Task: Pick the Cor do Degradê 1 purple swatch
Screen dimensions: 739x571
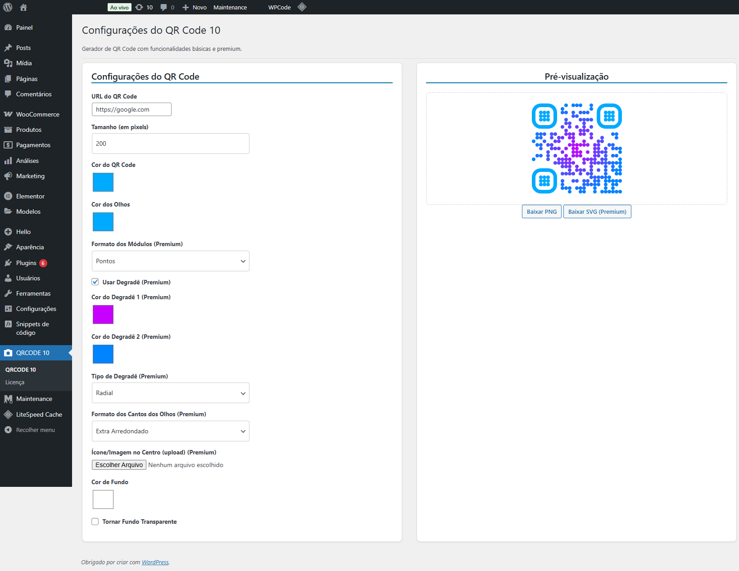Action: tap(103, 315)
